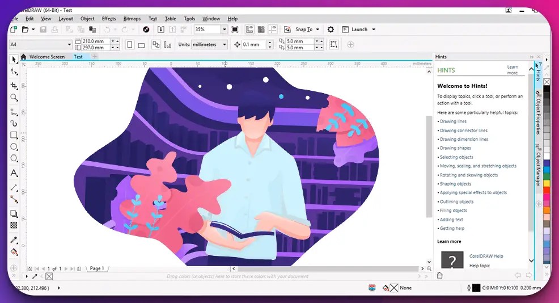559x303 pixels.
Task: Toggle Show Grid button
Action: click(261, 30)
